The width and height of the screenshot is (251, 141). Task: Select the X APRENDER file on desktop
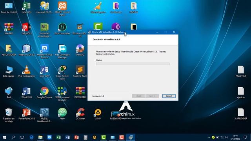(241, 114)
